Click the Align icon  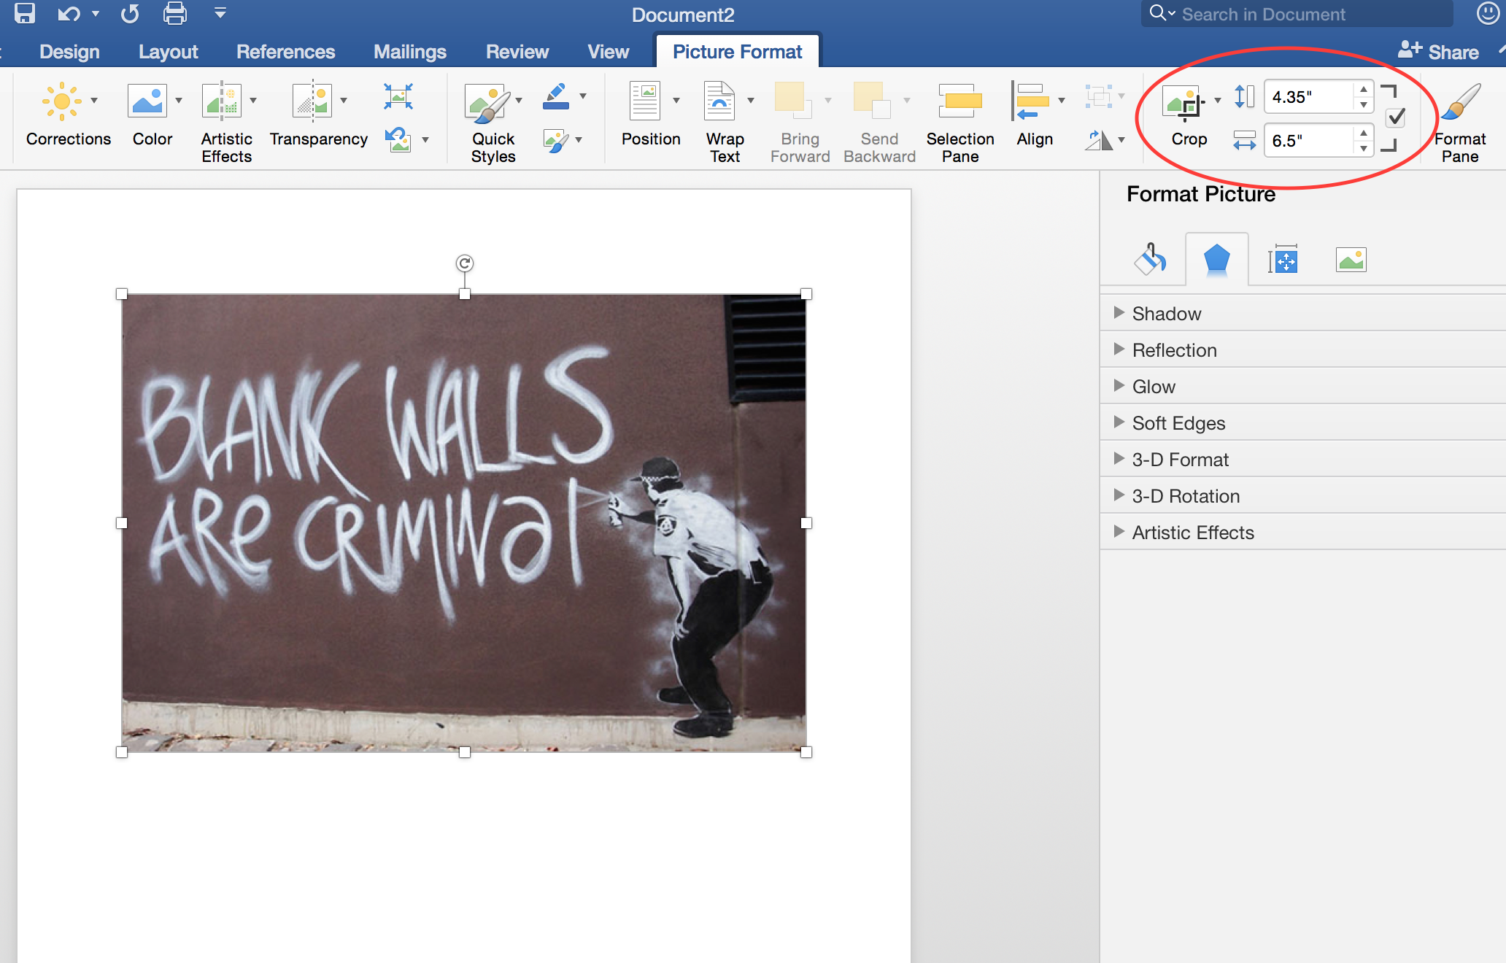tap(1030, 101)
